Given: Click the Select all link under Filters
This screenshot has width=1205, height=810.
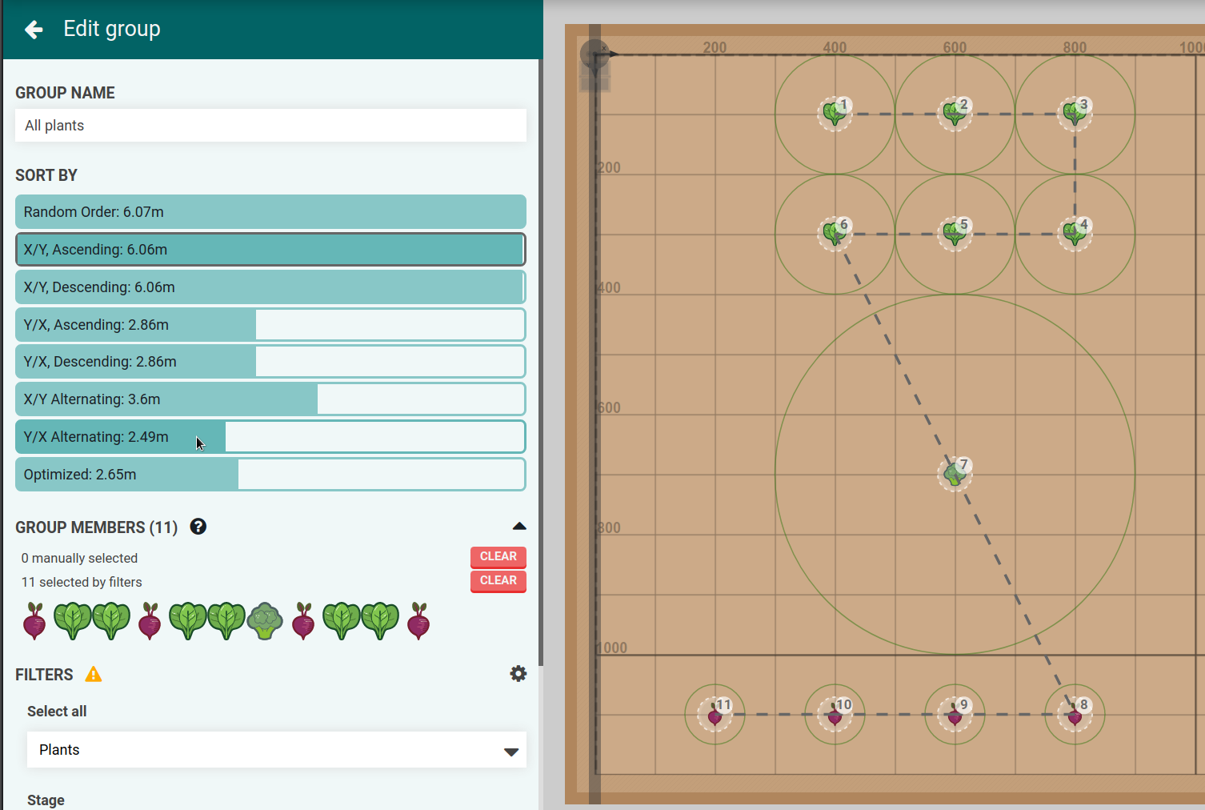Looking at the screenshot, I should pos(56,711).
